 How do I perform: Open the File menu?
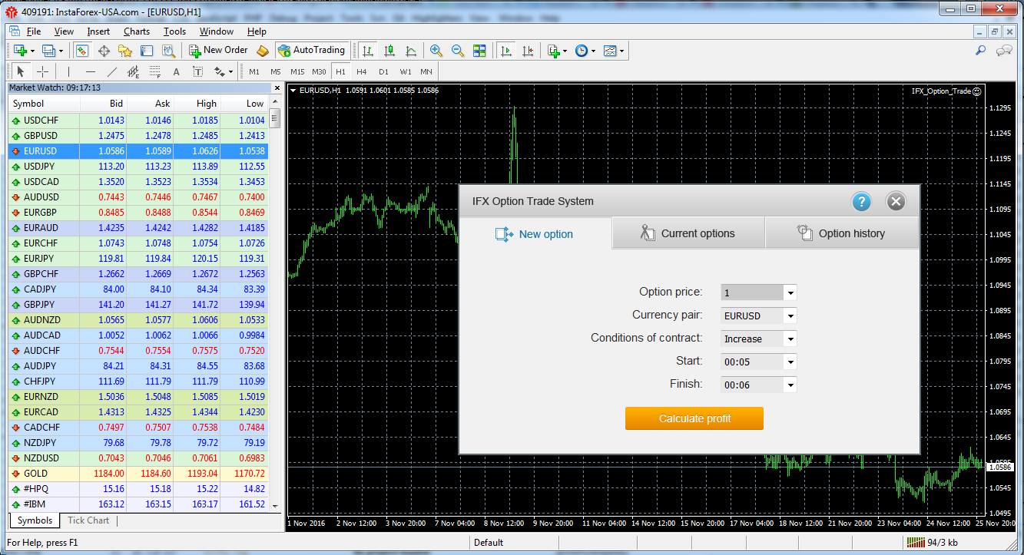[x=34, y=31]
